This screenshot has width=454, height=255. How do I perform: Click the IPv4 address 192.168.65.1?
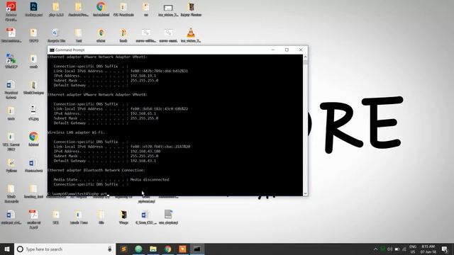tap(143, 113)
